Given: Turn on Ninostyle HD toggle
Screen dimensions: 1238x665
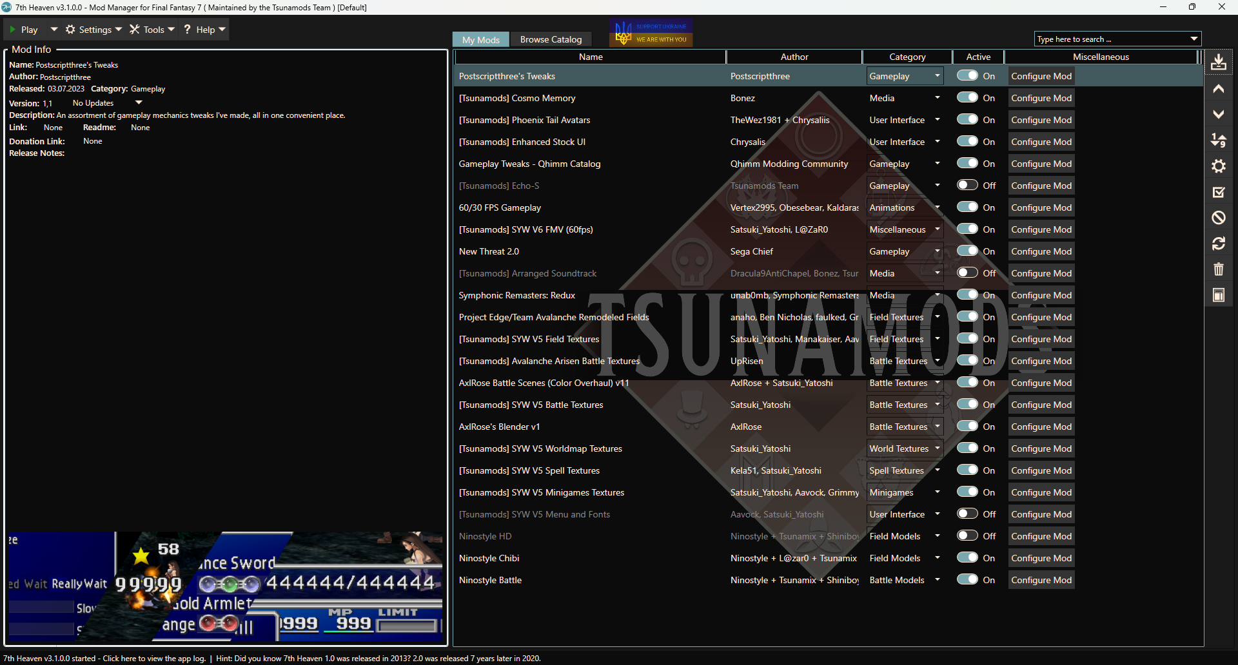Looking at the screenshot, I should click(967, 535).
